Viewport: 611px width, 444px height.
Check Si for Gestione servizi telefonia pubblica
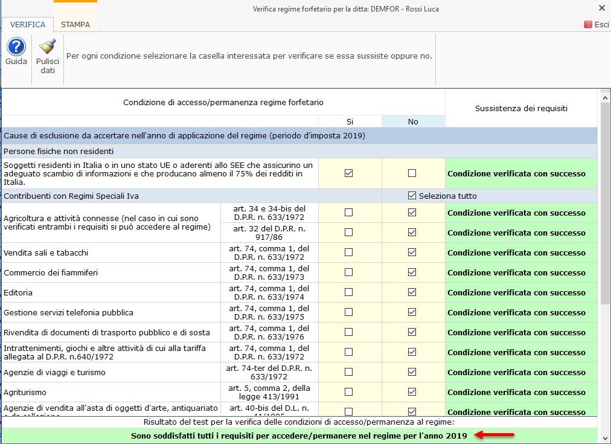pyautogui.click(x=350, y=312)
